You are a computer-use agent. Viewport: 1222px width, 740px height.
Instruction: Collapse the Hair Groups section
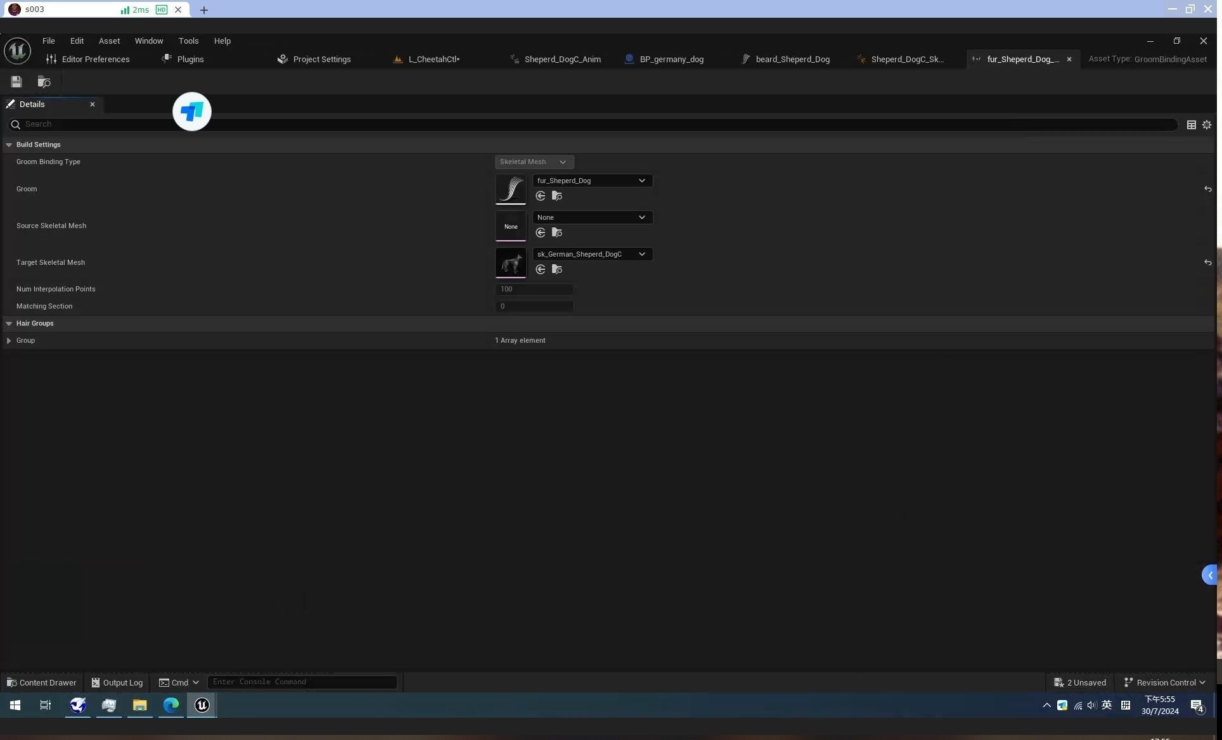(9, 324)
